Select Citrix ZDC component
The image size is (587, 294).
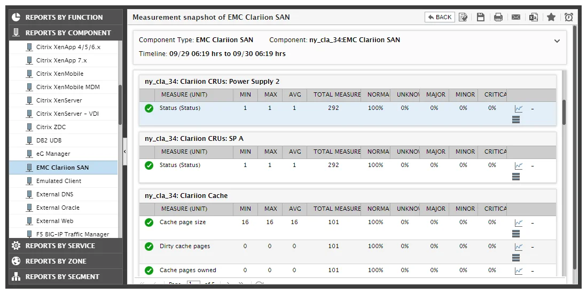(63, 127)
